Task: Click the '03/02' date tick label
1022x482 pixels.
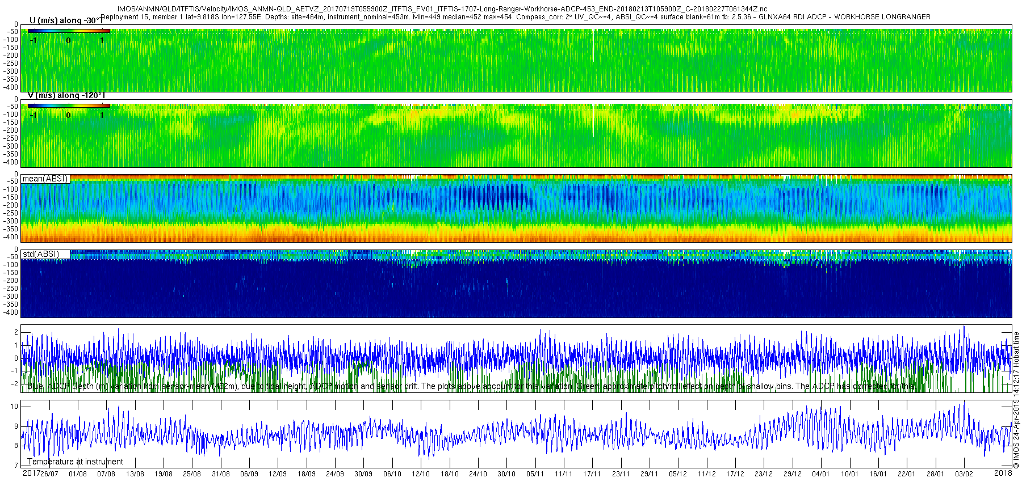Action: pyautogui.click(x=964, y=474)
